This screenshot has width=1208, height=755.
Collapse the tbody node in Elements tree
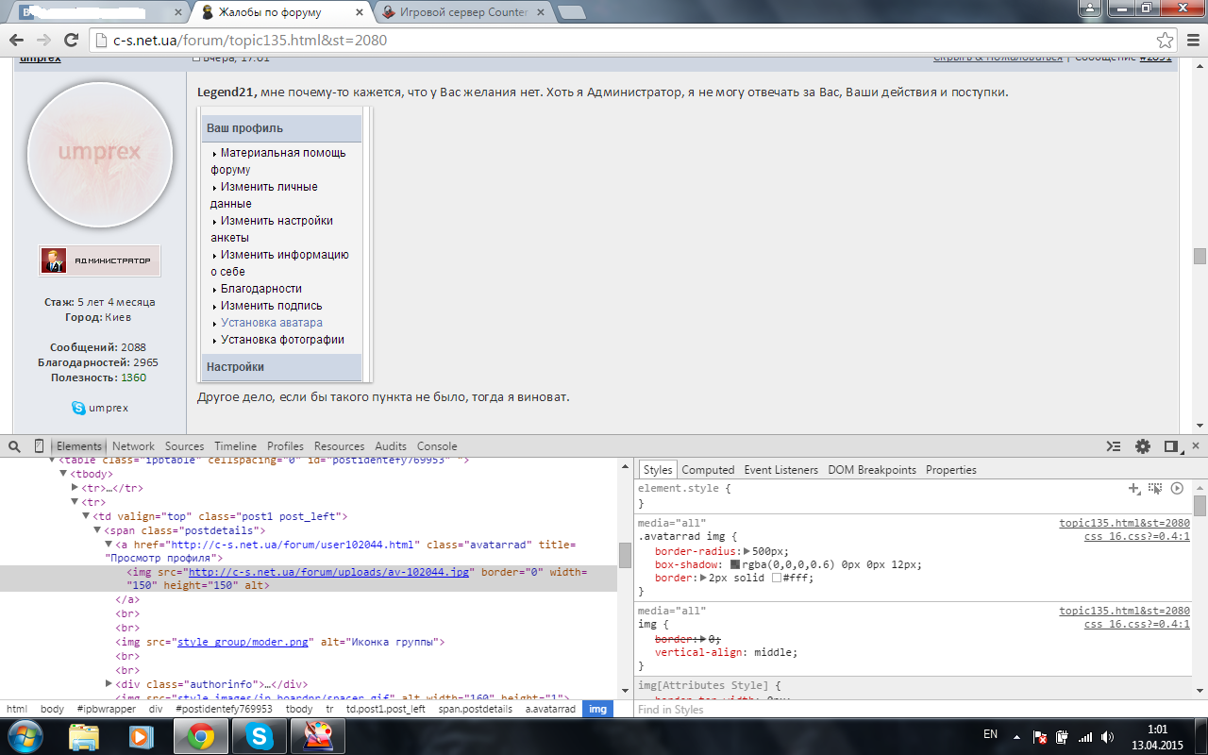tap(65, 474)
